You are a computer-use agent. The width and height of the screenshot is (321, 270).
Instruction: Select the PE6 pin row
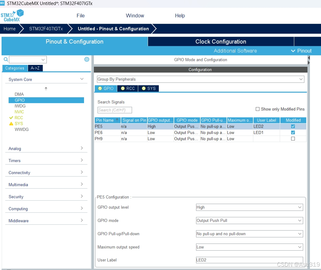click(200, 132)
